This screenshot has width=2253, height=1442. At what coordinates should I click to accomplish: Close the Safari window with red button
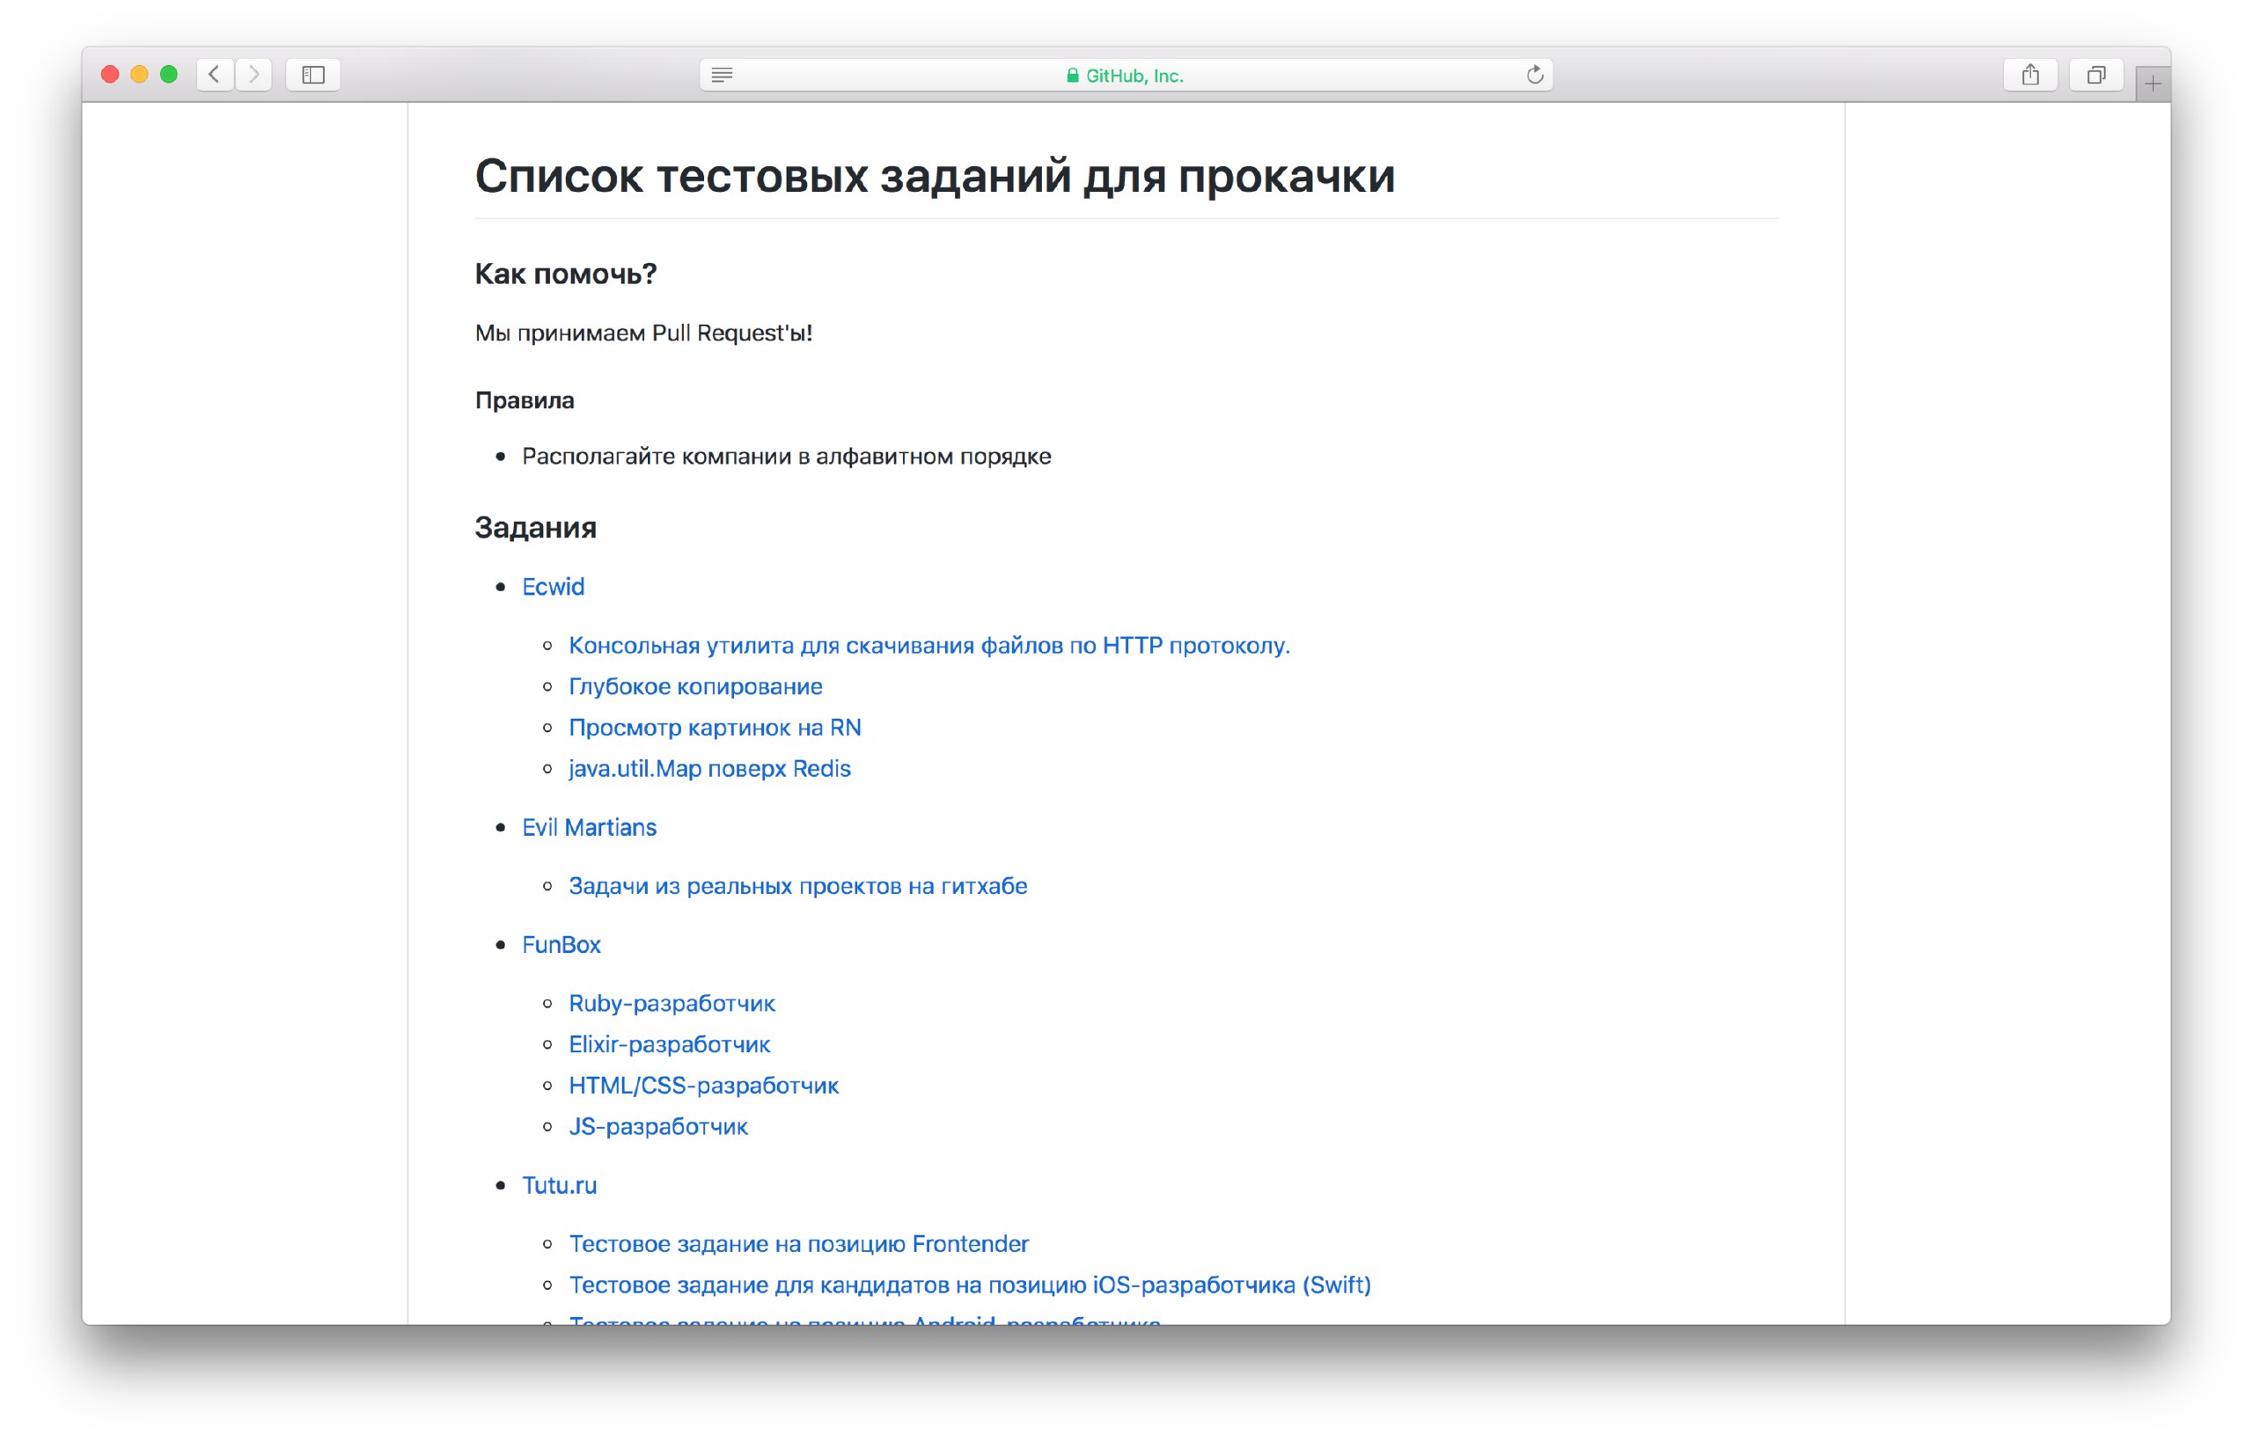click(109, 75)
